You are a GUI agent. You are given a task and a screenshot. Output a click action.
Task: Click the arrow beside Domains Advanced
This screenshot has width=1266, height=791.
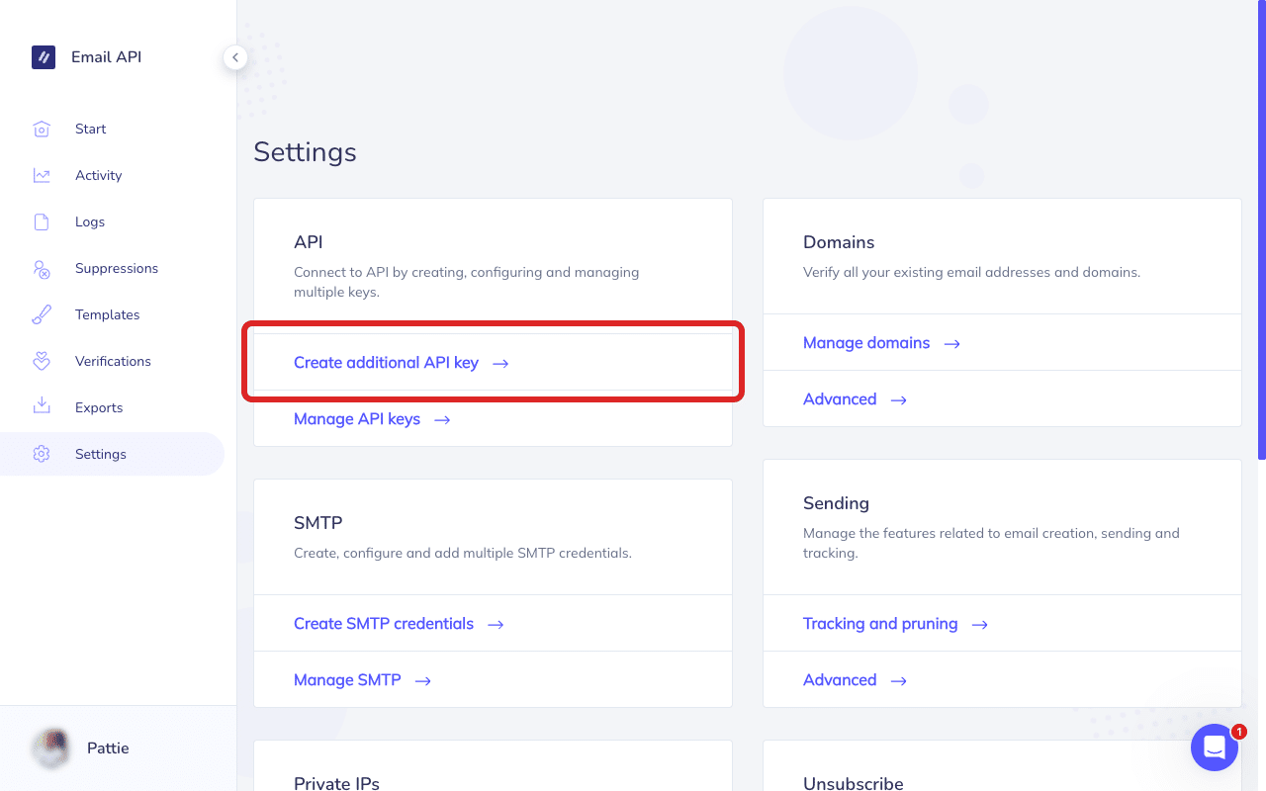(899, 400)
